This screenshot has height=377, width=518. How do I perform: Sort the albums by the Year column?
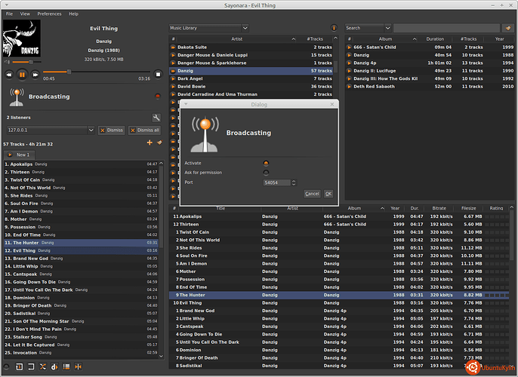(499, 39)
